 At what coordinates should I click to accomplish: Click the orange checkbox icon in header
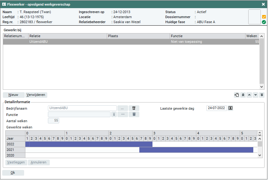pos(264,17)
